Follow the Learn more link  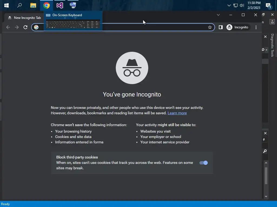point(177,113)
